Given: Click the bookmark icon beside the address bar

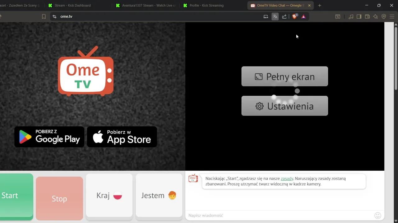Looking at the screenshot, I should pyautogui.click(x=44, y=16).
